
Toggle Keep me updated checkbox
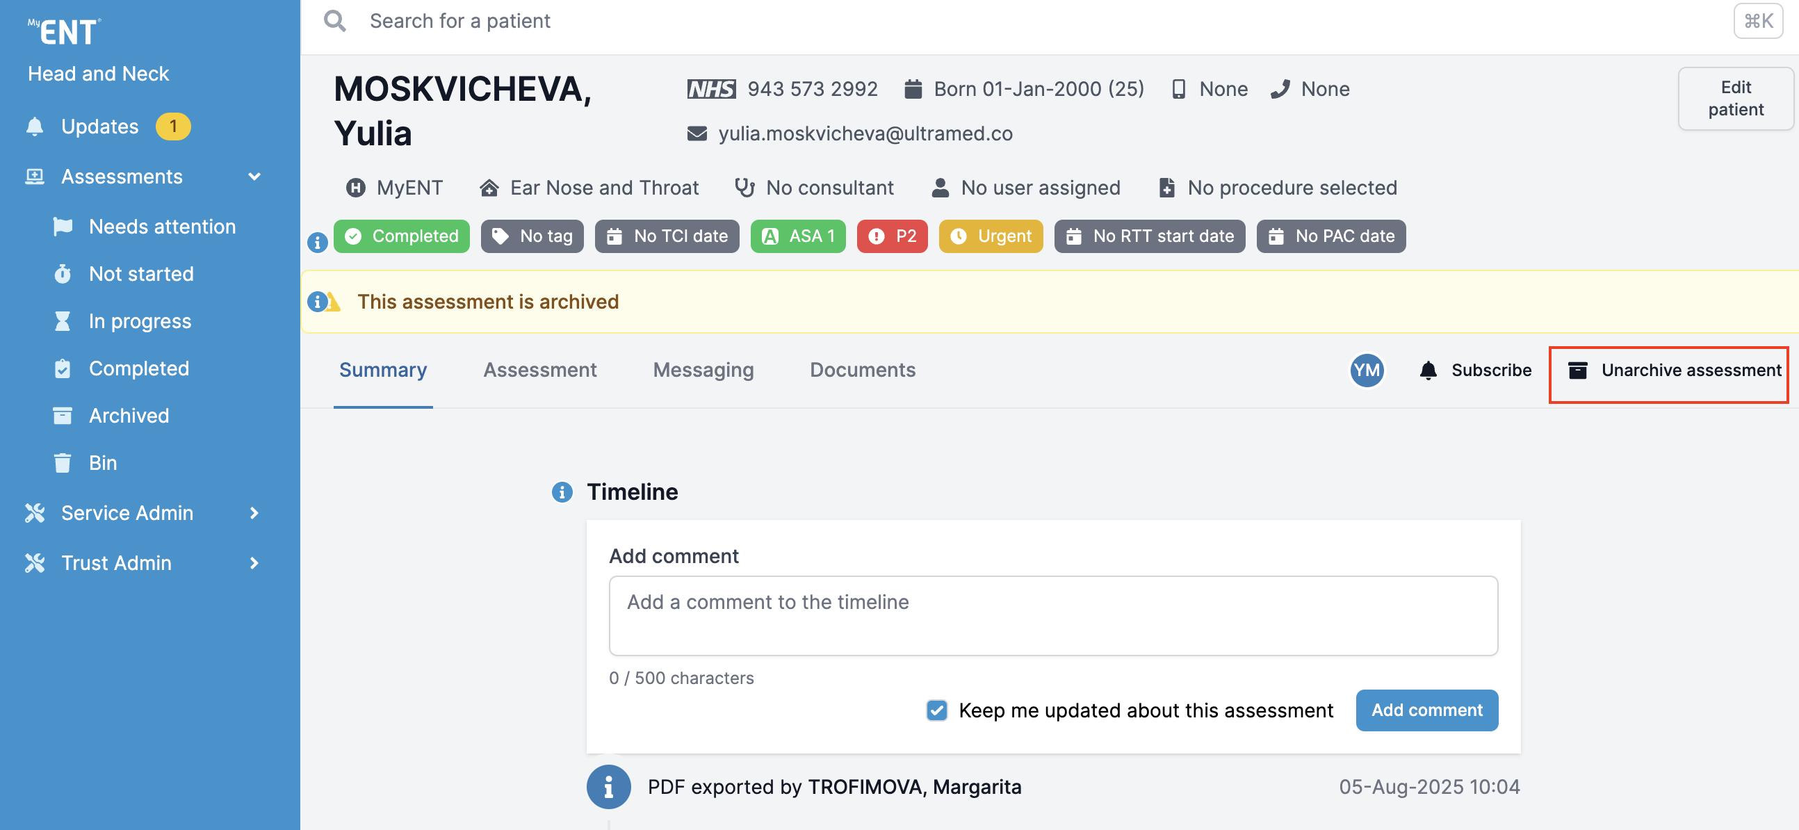click(936, 710)
